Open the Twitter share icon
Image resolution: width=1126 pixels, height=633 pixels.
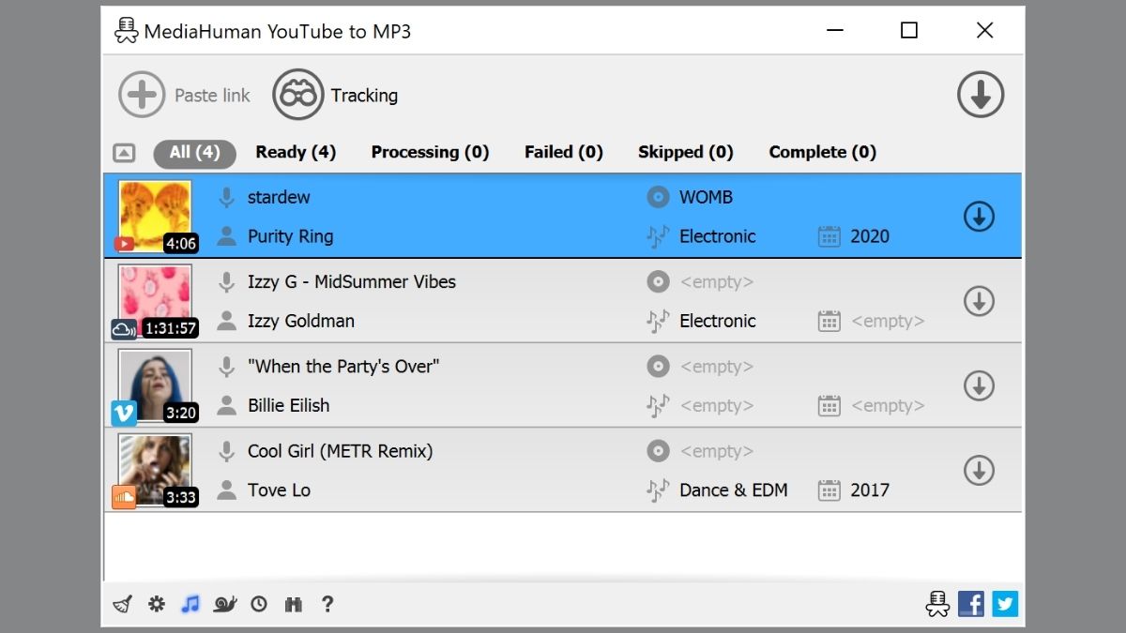1004,604
